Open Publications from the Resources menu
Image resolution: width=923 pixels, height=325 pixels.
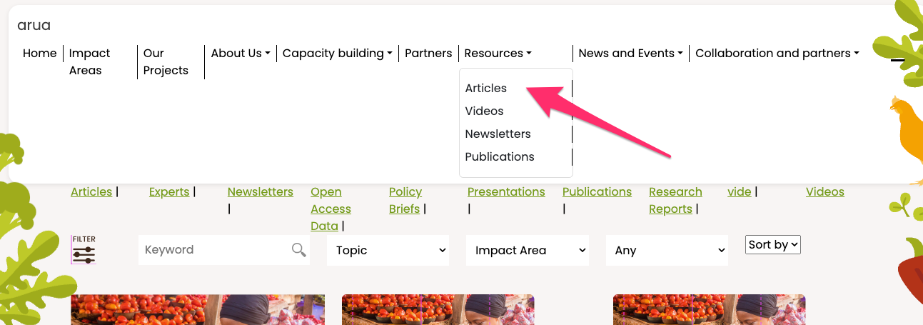pos(499,157)
